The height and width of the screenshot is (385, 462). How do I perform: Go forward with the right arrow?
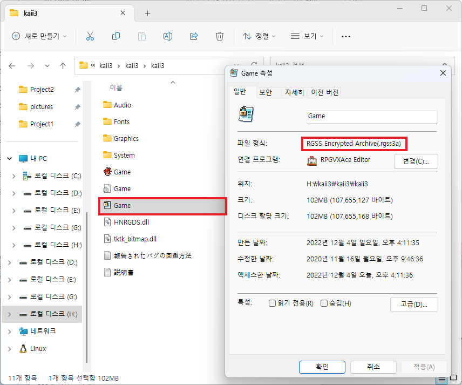coord(31,66)
